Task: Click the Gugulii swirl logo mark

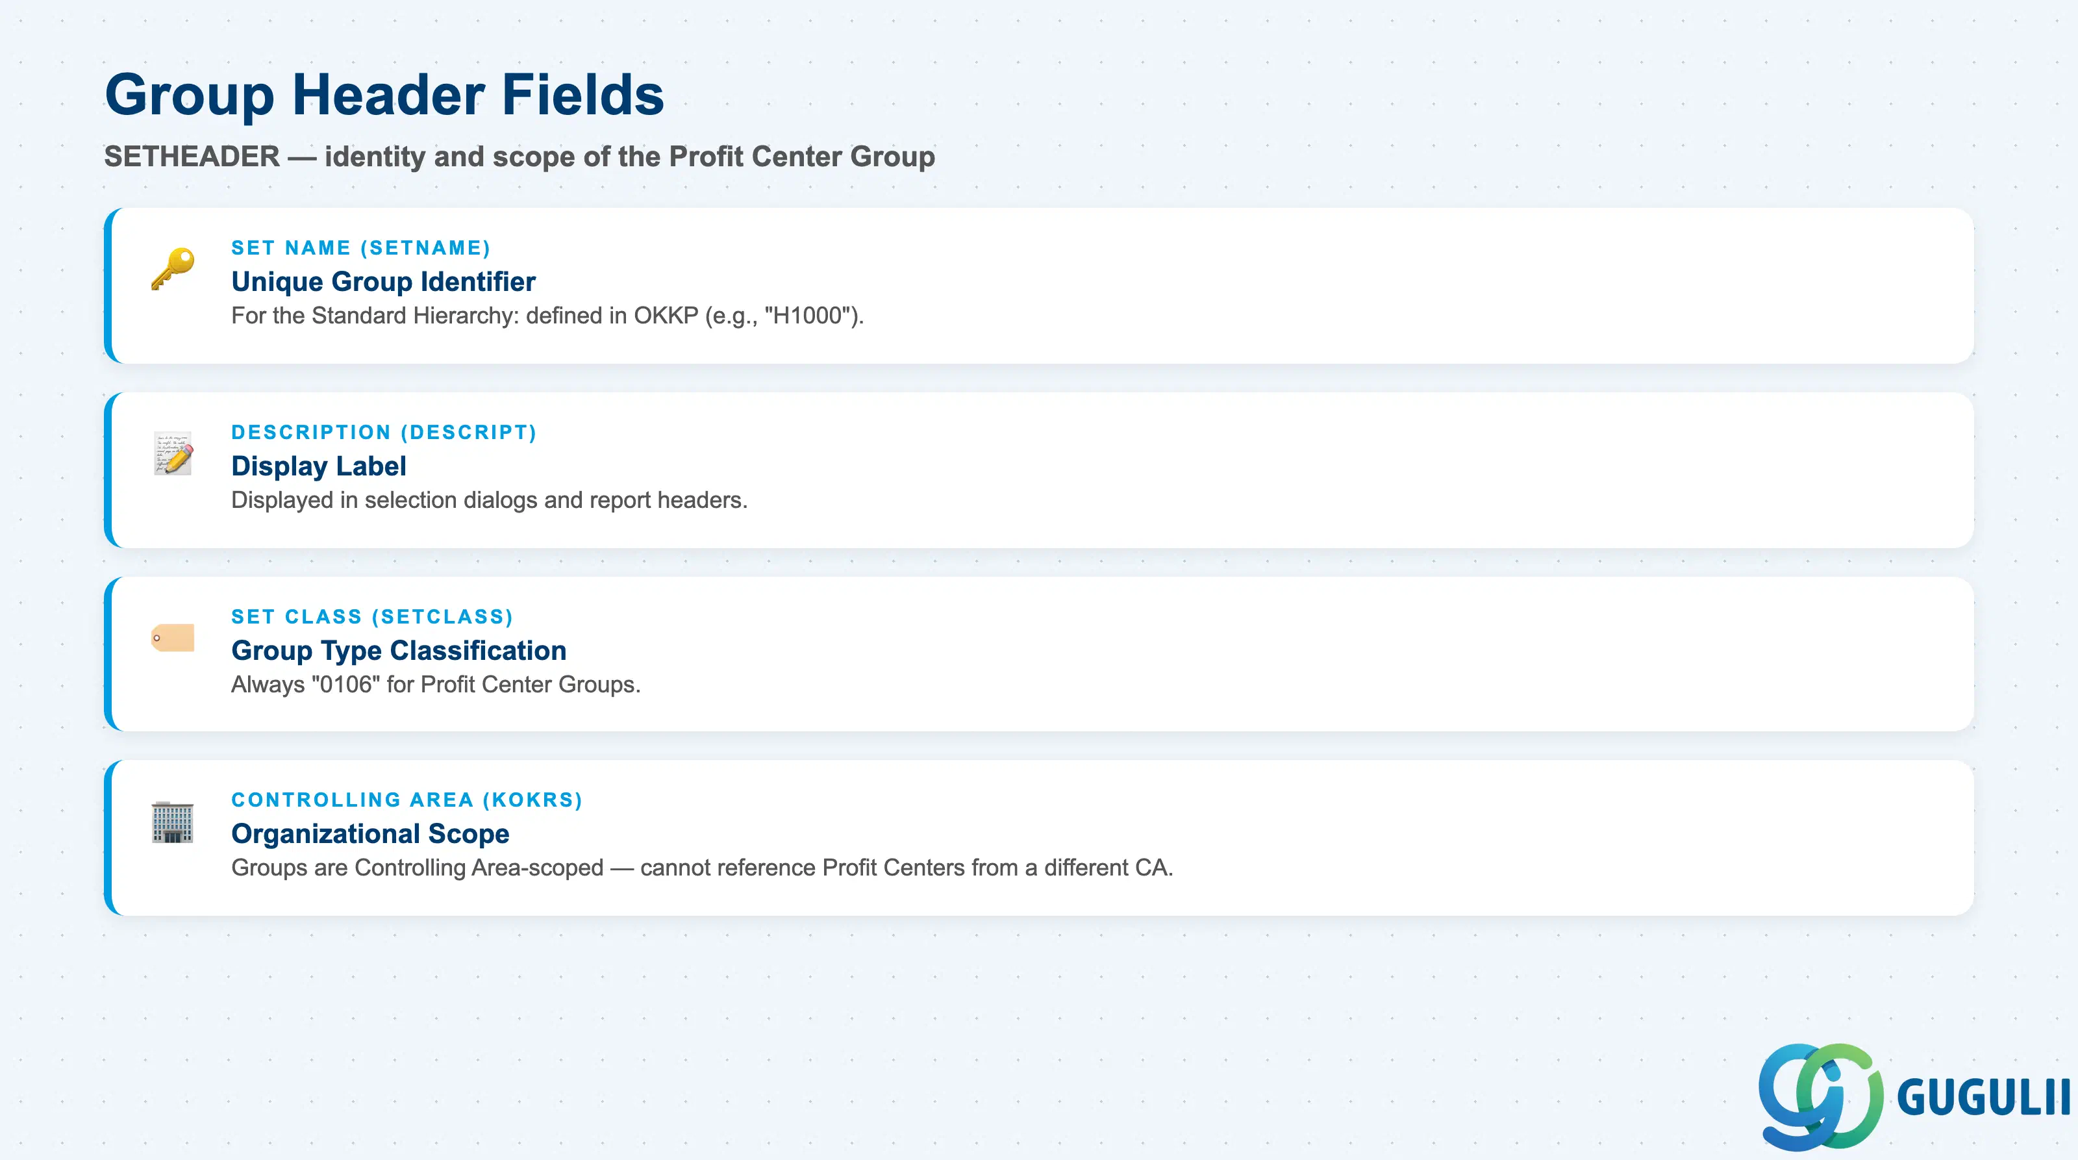Action: tap(1821, 1096)
